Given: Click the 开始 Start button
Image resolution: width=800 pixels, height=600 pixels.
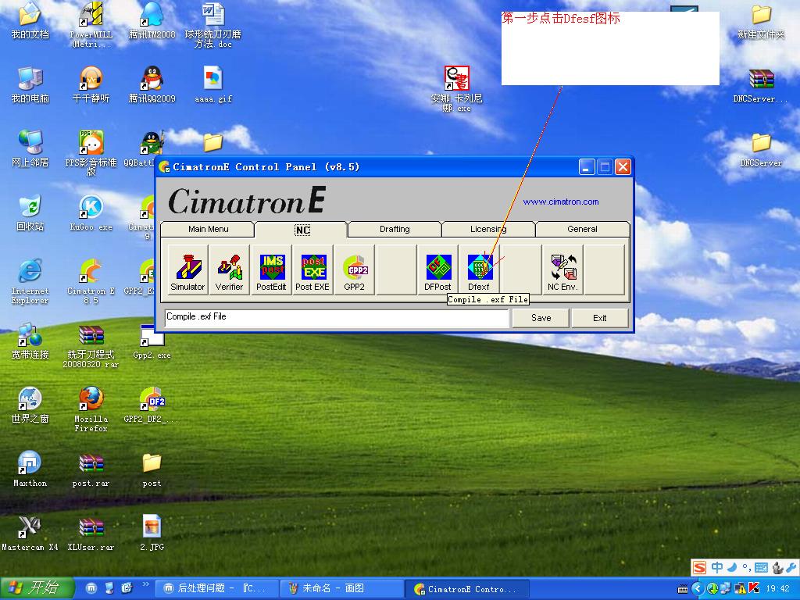Looking at the screenshot, I should [37, 588].
